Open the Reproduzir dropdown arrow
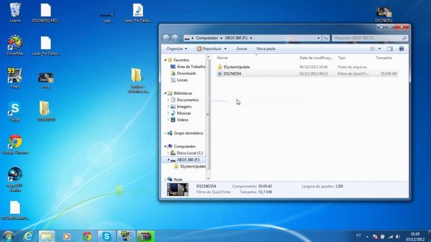Viewport: 431px width, 242px height. pos(226,49)
